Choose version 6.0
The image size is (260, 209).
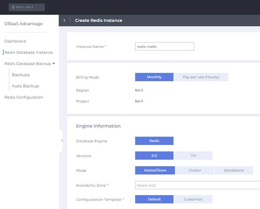[154, 156]
